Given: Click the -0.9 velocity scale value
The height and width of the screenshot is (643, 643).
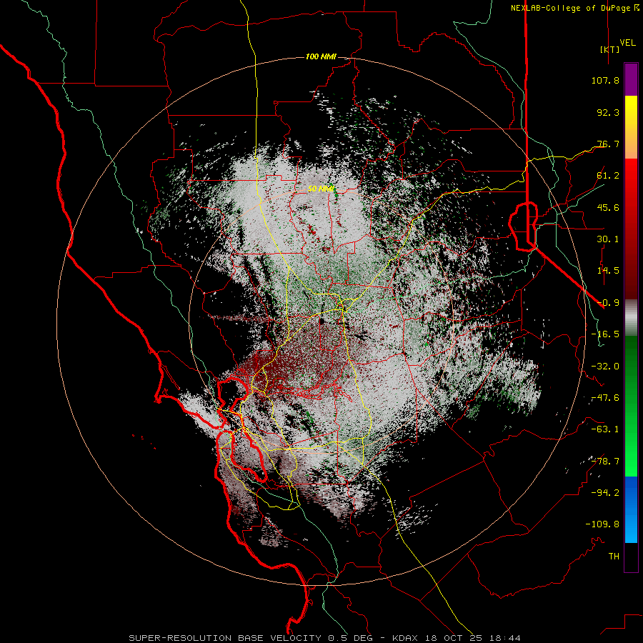Looking at the screenshot, I should [608, 303].
